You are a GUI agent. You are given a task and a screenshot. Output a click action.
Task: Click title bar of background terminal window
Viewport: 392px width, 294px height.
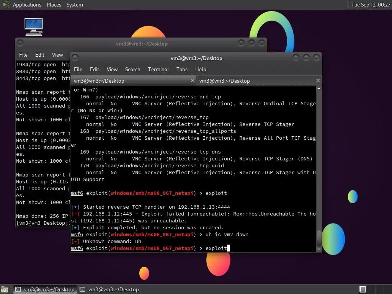tap(142, 44)
